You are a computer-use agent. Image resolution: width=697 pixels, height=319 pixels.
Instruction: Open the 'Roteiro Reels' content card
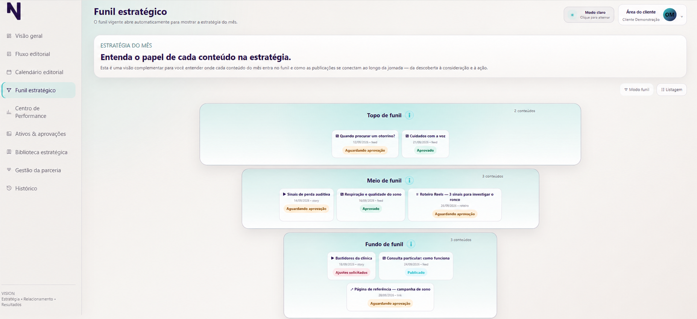click(454, 205)
